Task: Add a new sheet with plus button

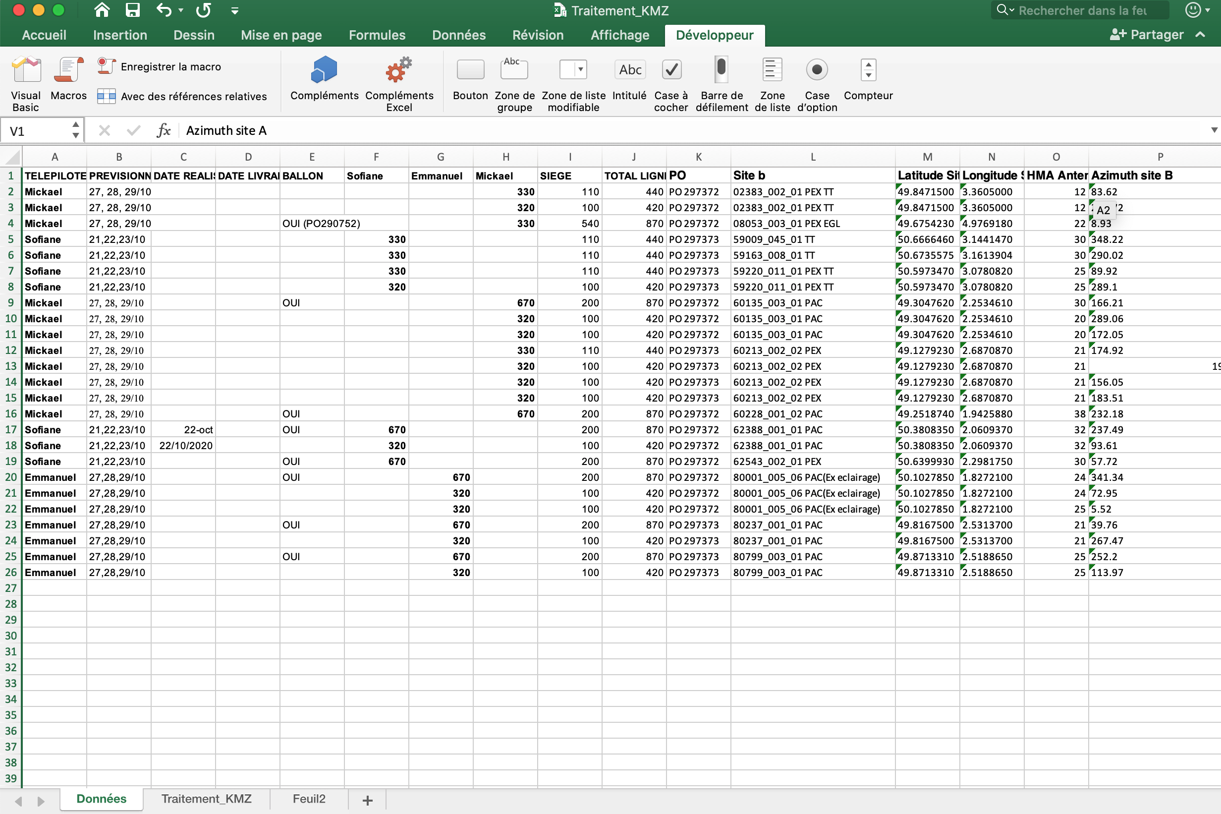Action: (x=367, y=800)
